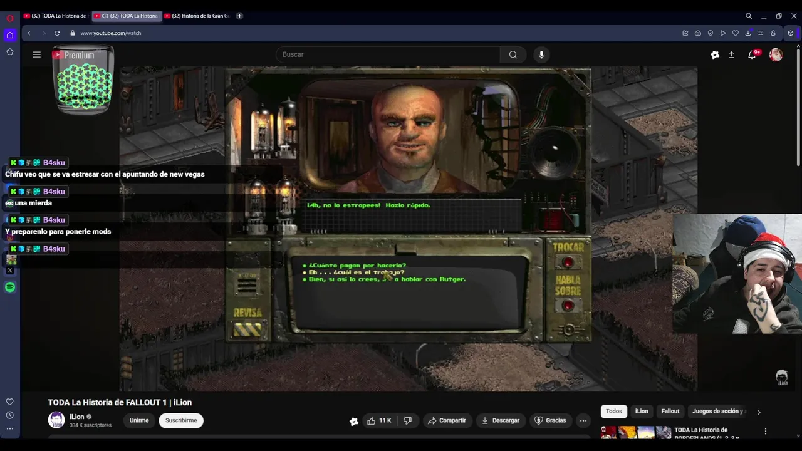Click star badge icon beside like button

tap(354, 421)
